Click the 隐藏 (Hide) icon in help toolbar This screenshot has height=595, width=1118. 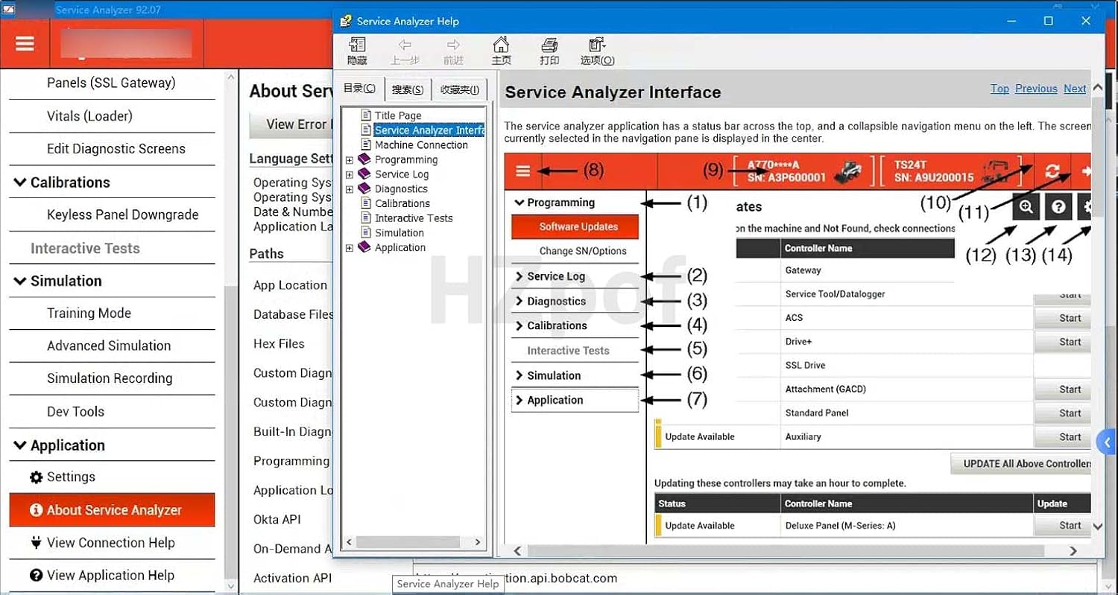point(357,51)
